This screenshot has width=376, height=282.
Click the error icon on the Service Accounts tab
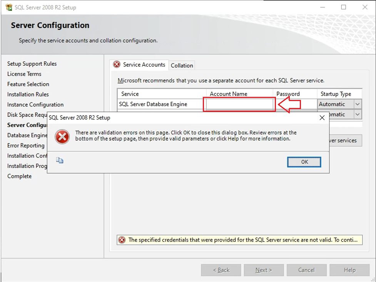(117, 65)
